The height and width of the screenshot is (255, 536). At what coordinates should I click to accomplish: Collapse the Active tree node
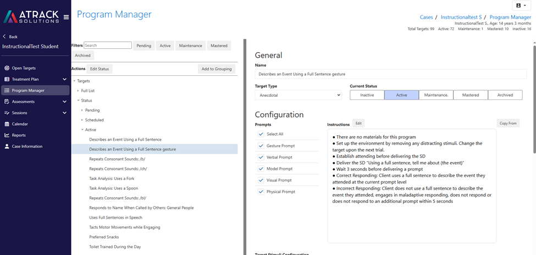pos(82,130)
